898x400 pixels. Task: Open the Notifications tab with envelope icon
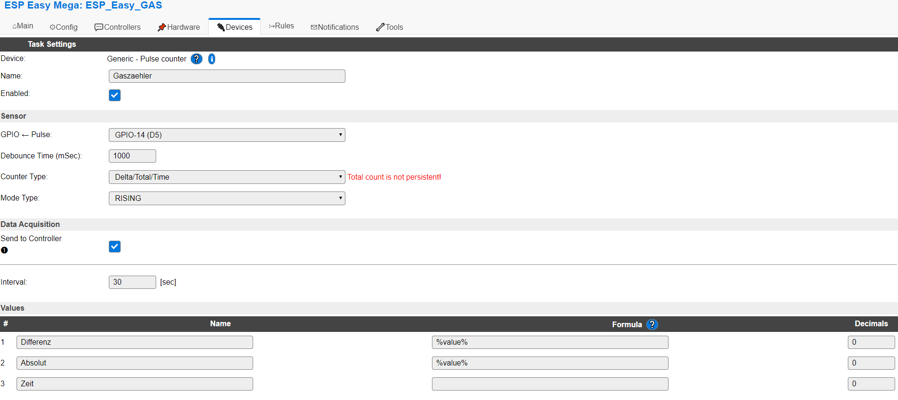(335, 27)
